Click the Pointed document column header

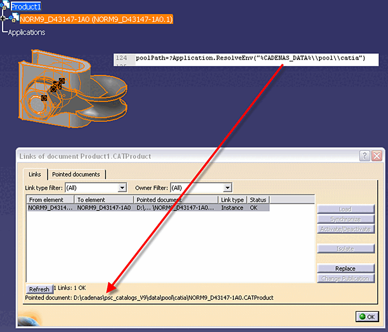pyautogui.click(x=176, y=200)
